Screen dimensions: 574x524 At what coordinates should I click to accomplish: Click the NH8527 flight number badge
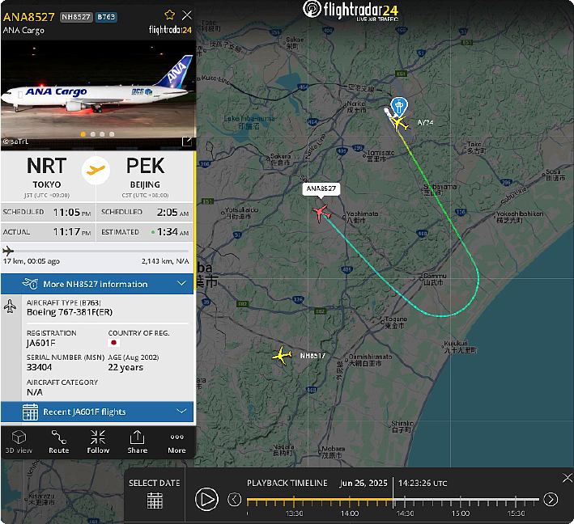coord(76,17)
